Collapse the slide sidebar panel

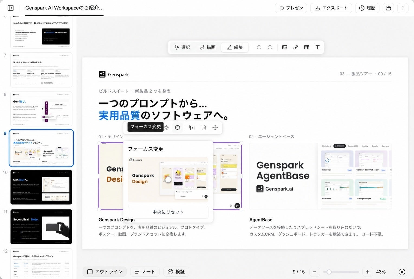click(11, 8)
